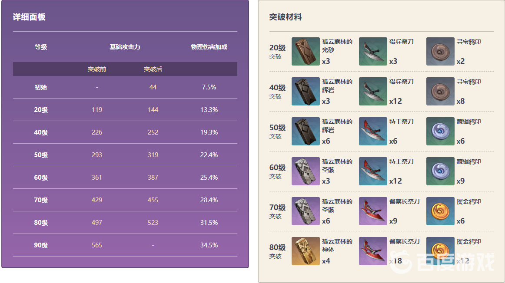The width and height of the screenshot is (505, 283).
Task: Select the 基础攻击力 column header
Action: click(x=125, y=47)
